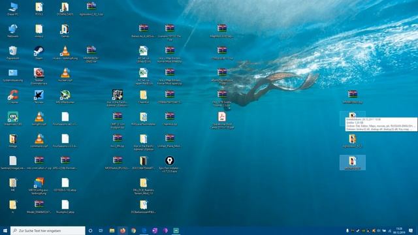Select the Chemikal.zip archive
The height and width of the screenshot is (235, 418).
(x=170, y=119)
